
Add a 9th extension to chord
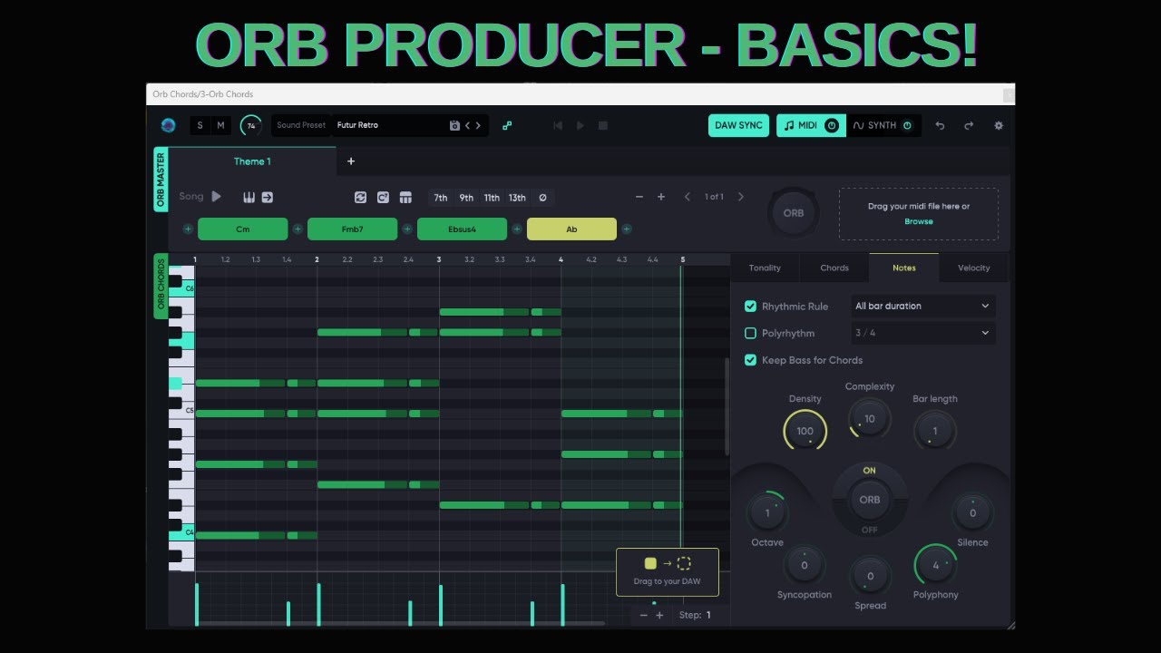pos(466,197)
